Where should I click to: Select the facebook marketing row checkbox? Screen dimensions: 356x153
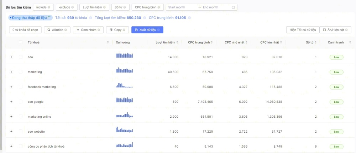(21, 87)
